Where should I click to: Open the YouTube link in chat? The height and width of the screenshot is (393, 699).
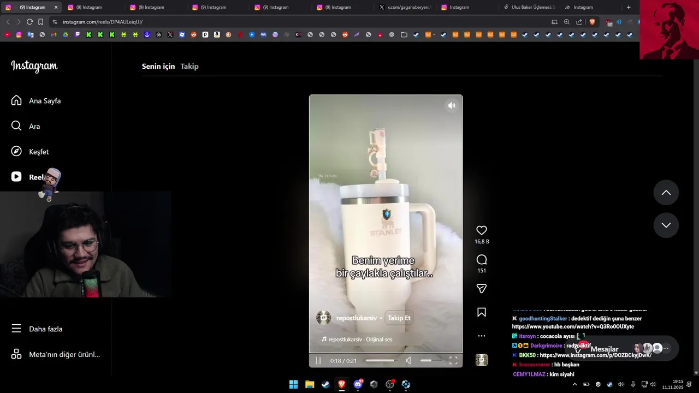point(573,326)
